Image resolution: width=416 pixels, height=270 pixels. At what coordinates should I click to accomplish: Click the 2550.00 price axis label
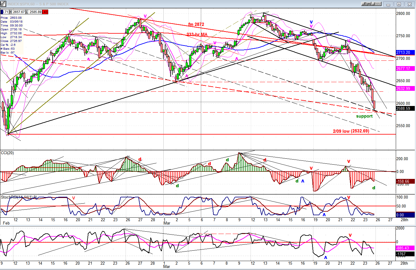403,126
